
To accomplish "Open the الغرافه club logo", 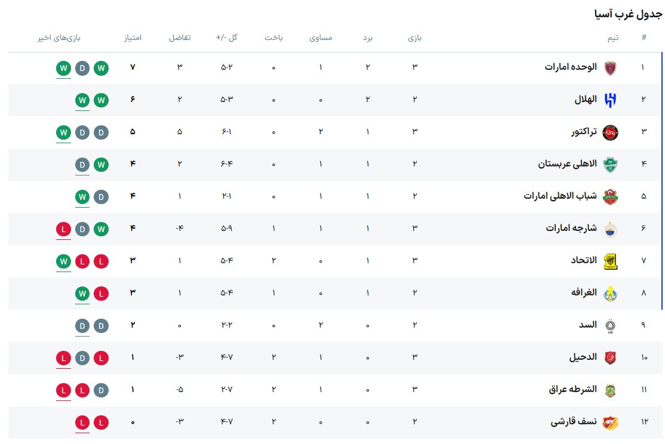I will (609, 293).
